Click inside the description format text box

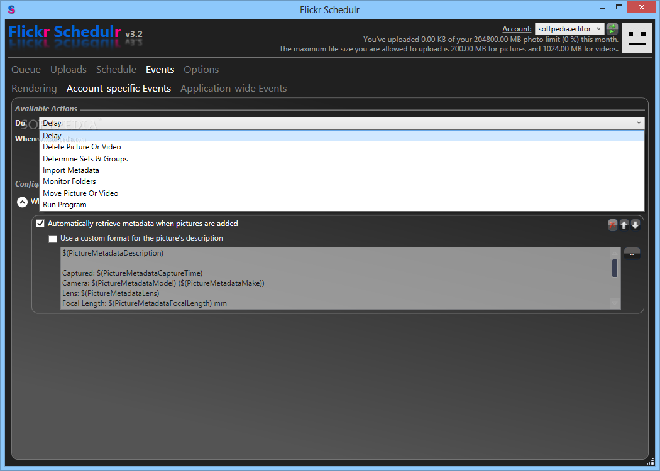pos(335,278)
